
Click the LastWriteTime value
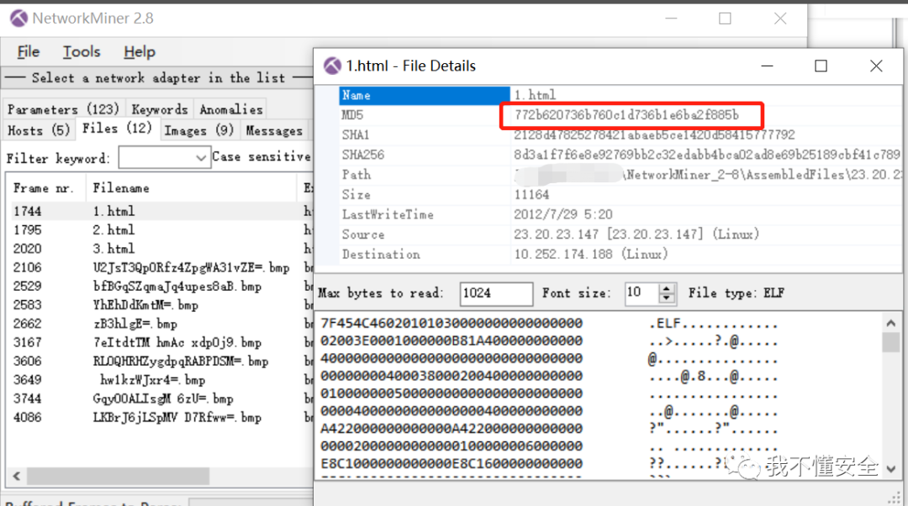tap(562, 214)
